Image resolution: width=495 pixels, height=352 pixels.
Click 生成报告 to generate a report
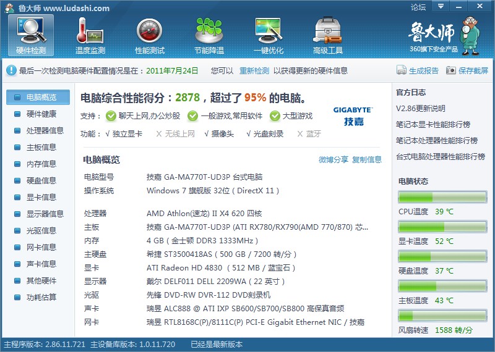pyautogui.click(x=424, y=70)
